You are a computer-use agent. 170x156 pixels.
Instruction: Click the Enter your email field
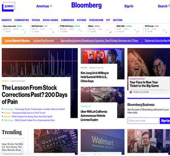point(143,121)
